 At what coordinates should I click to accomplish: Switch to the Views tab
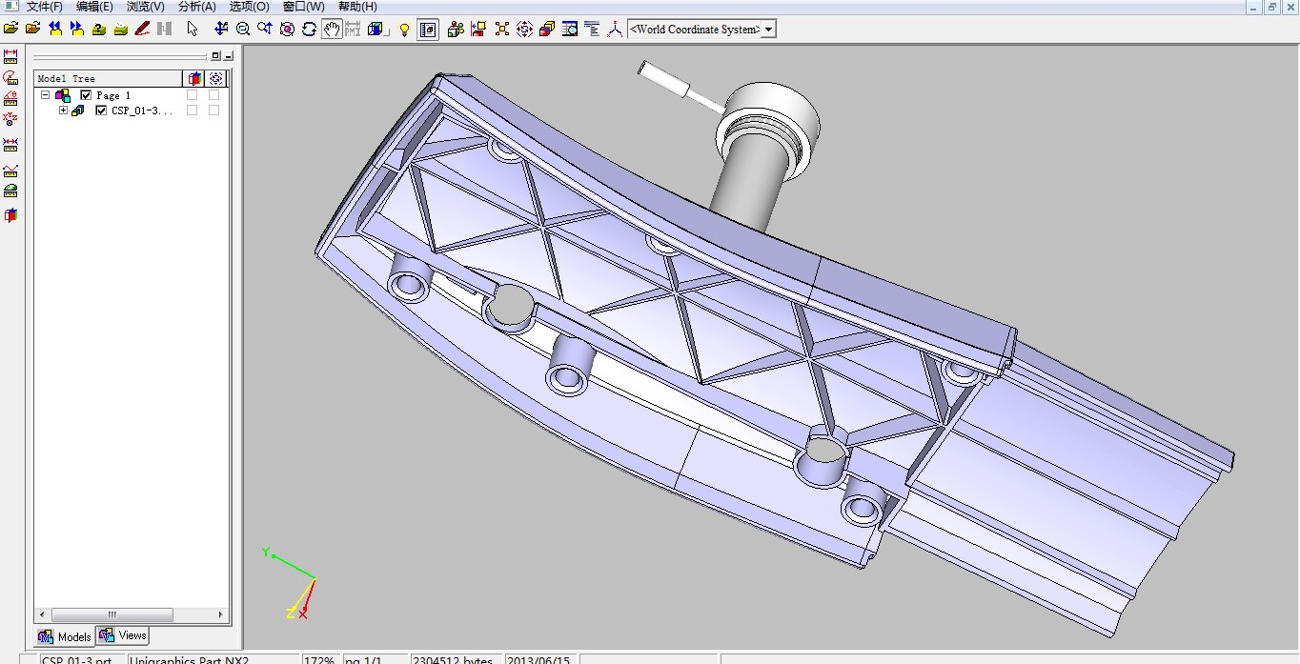point(123,635)
